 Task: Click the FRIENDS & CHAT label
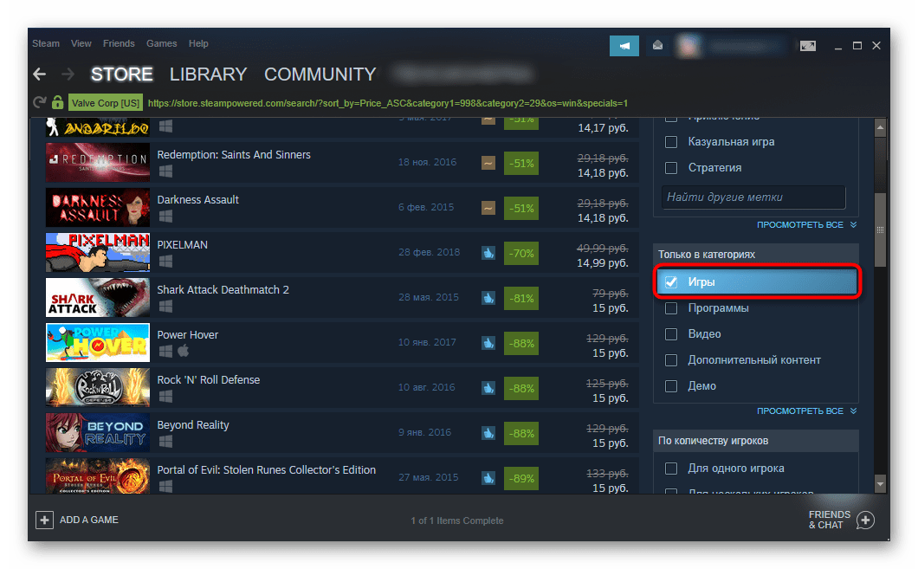coord(830,520)
